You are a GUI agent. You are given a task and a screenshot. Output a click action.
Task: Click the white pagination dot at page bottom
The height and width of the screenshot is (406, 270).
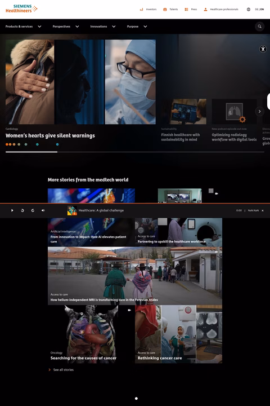click(x=136, y=399)
